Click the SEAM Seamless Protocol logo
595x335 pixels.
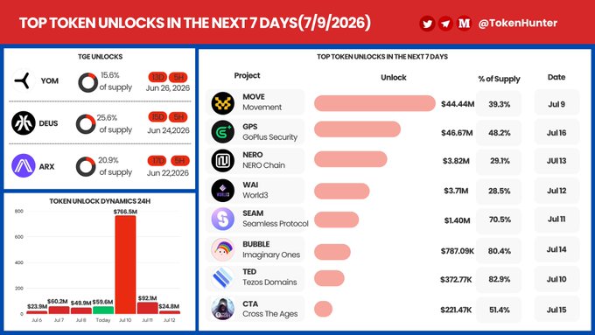[223, 220]
